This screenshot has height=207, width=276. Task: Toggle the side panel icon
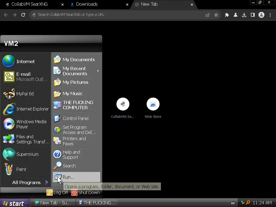pos(253,15)
